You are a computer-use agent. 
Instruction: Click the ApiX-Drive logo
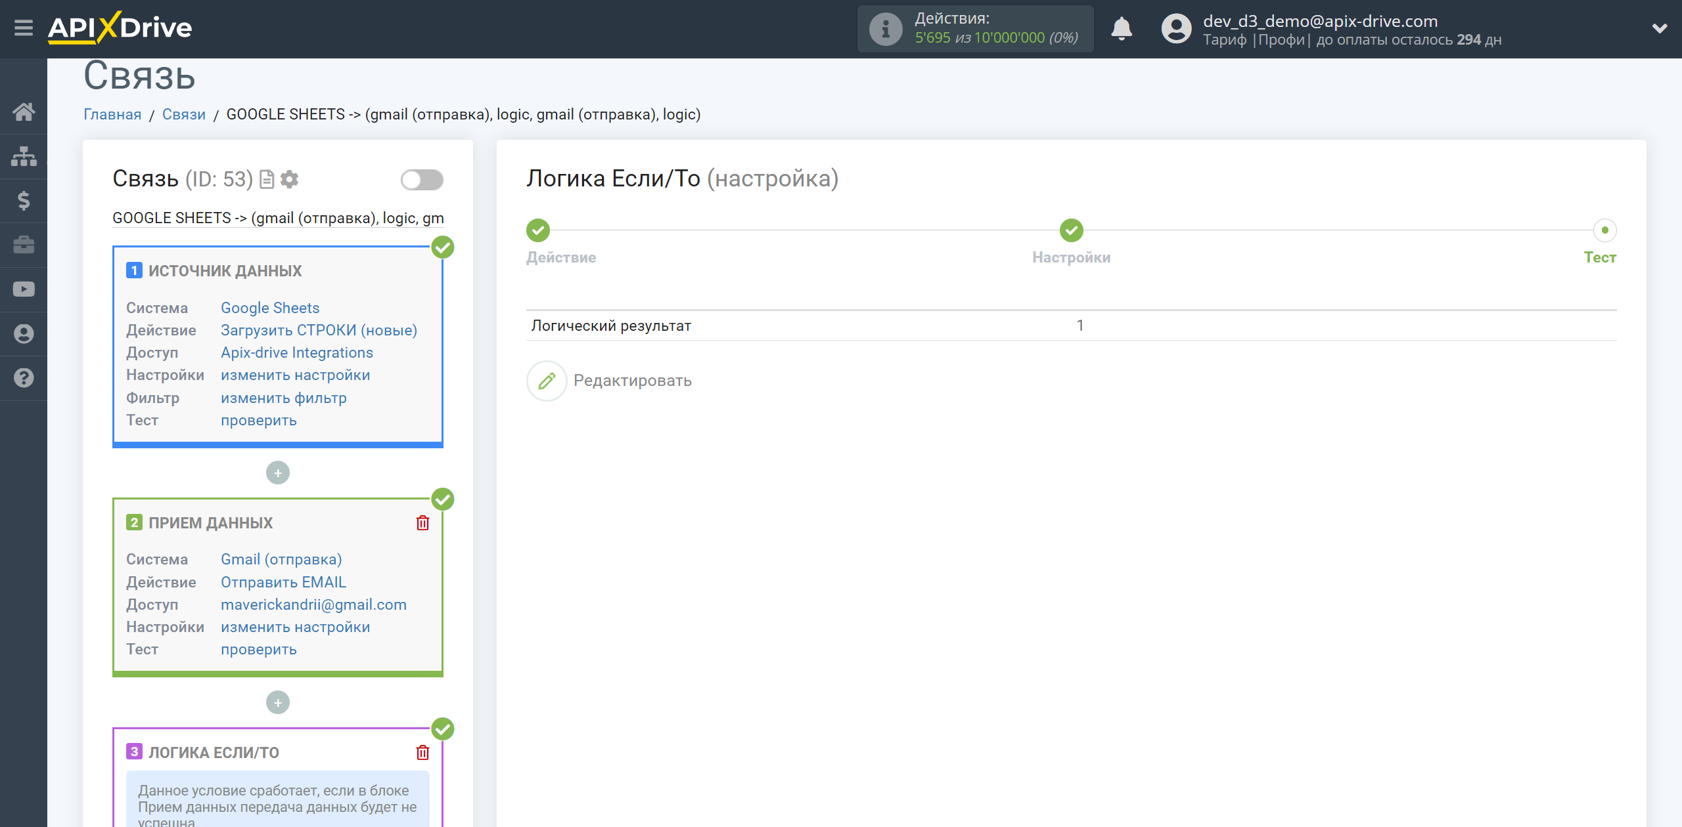120,28
